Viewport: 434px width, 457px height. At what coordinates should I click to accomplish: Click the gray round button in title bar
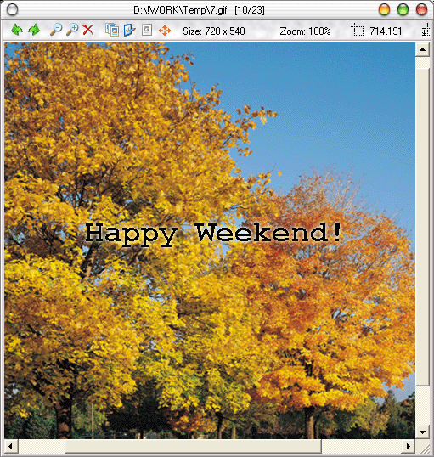tap(12, 10)
